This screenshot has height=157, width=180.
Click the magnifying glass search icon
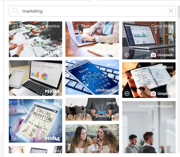pyautogui.click(x=16, y=11)
